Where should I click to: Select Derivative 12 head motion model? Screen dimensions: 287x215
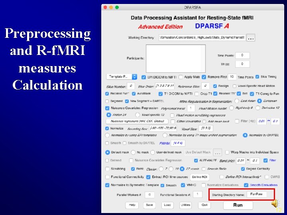coord(258,108)
